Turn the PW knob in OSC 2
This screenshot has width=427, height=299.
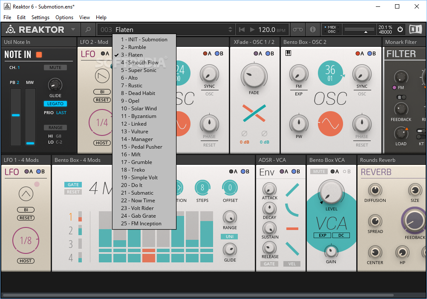click(299, 124)
